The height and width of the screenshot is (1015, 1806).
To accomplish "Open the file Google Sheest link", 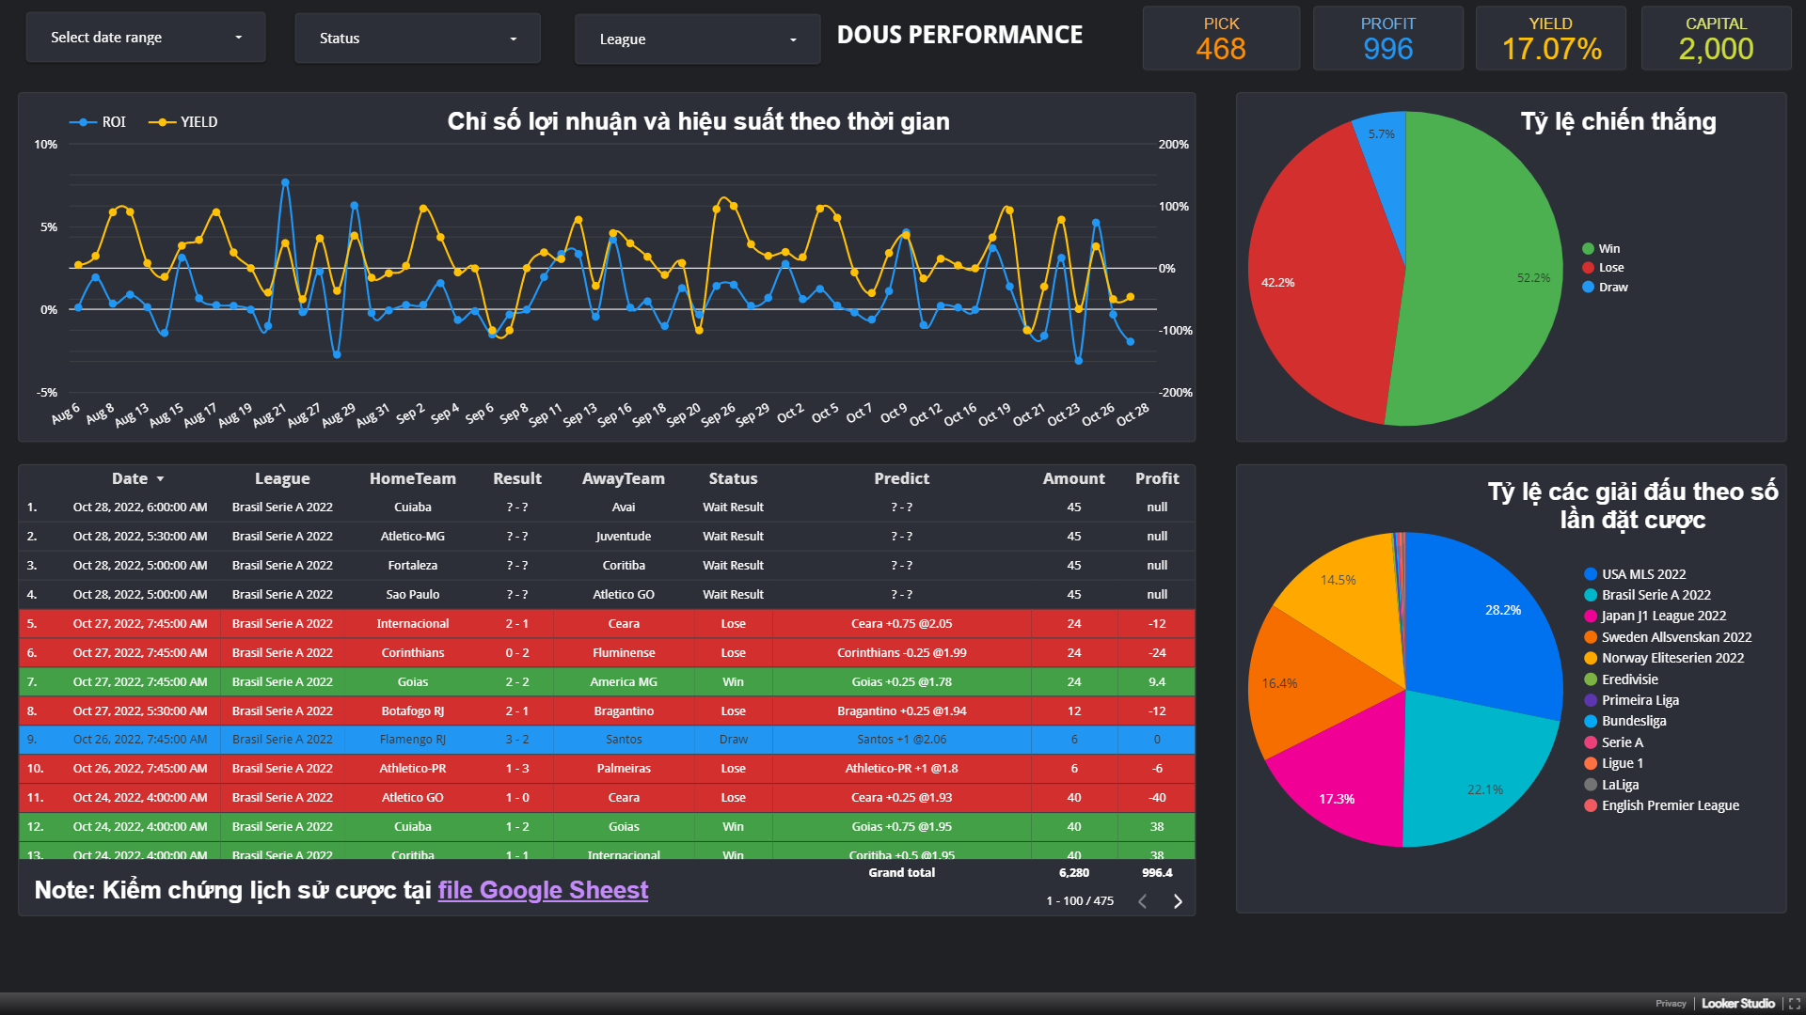I will (x=543, y=890).
